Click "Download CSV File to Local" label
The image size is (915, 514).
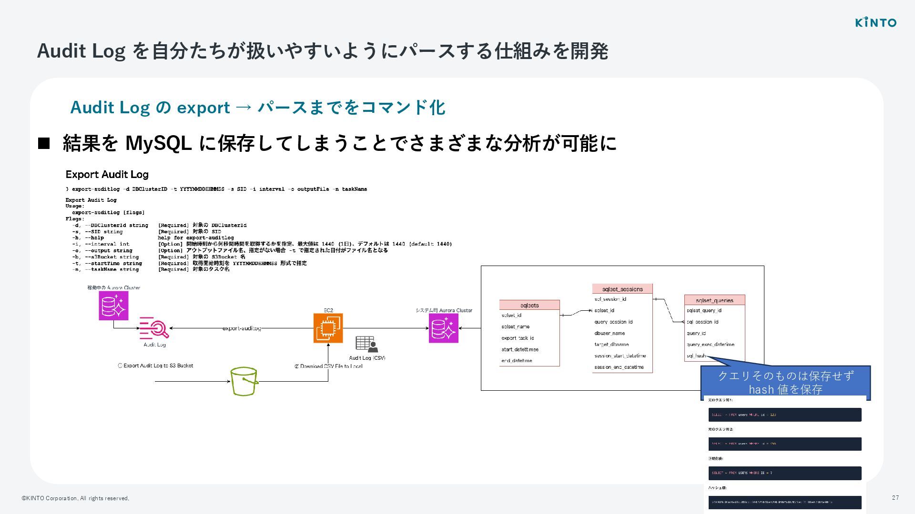328,366
